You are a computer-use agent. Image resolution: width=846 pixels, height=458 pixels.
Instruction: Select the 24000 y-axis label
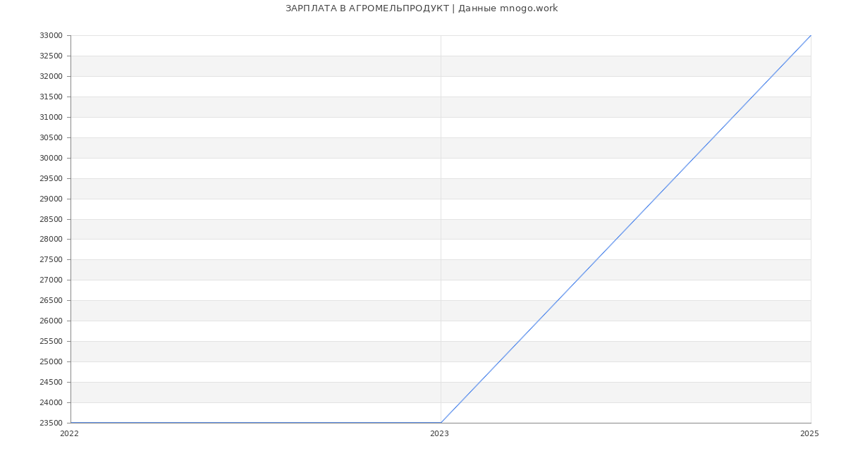click(51, 403)
